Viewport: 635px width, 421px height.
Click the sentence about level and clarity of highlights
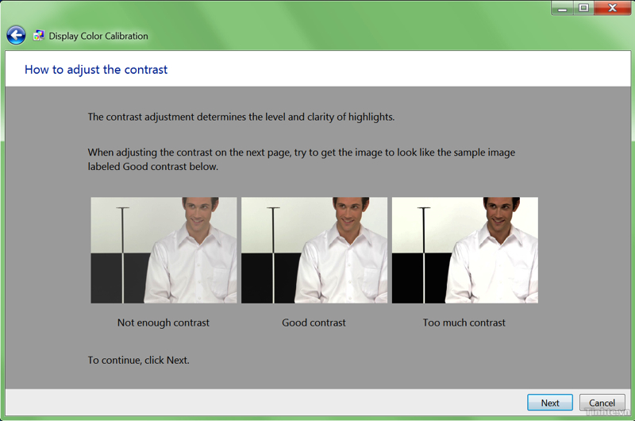coord(241,117)
